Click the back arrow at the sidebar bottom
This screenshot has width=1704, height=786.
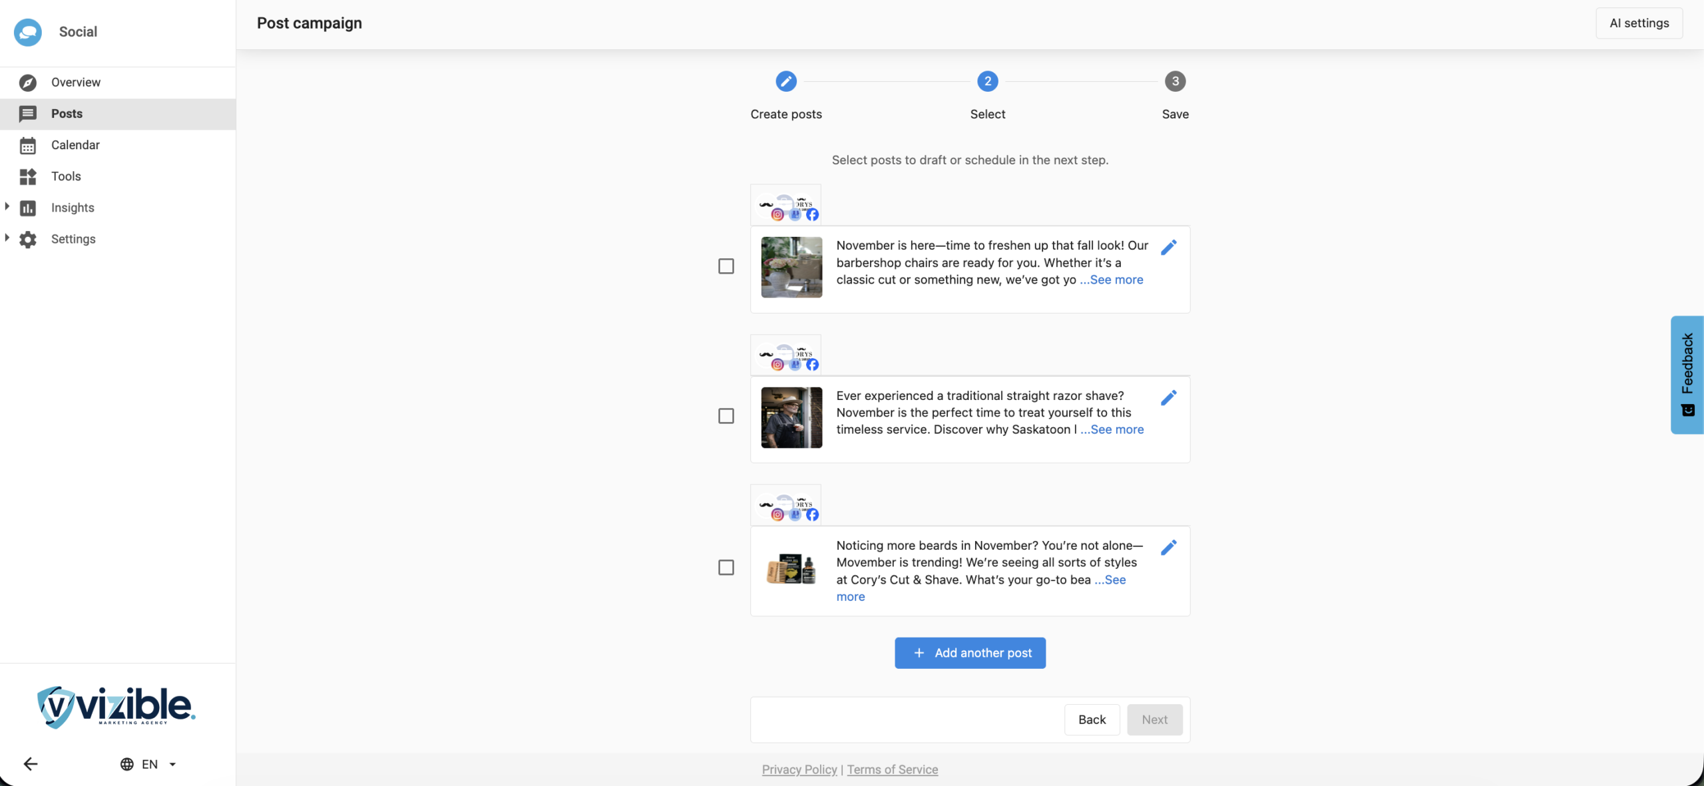pos(31,763)
